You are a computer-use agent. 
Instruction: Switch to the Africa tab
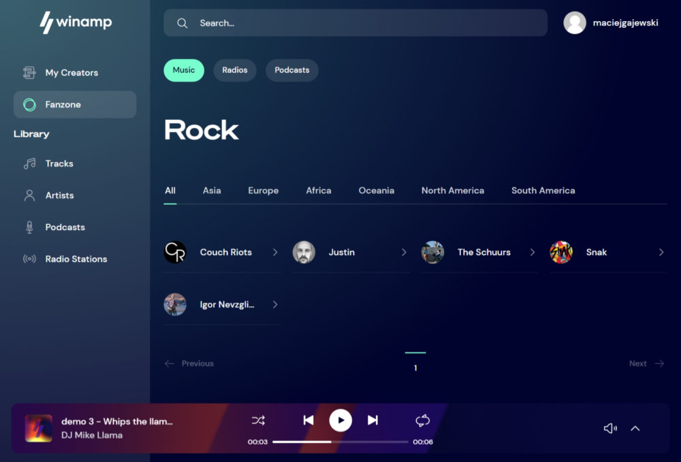[319, 191]
